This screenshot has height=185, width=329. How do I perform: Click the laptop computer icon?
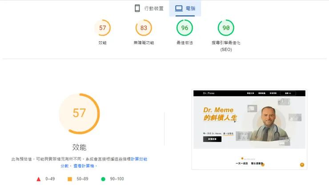(x=179, y=8)
